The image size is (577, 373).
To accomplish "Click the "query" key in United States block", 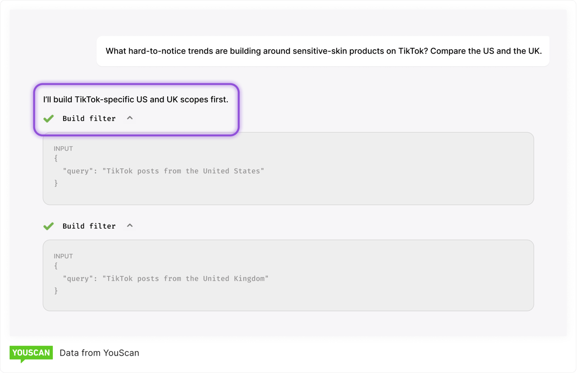I will tap(78, 171).
